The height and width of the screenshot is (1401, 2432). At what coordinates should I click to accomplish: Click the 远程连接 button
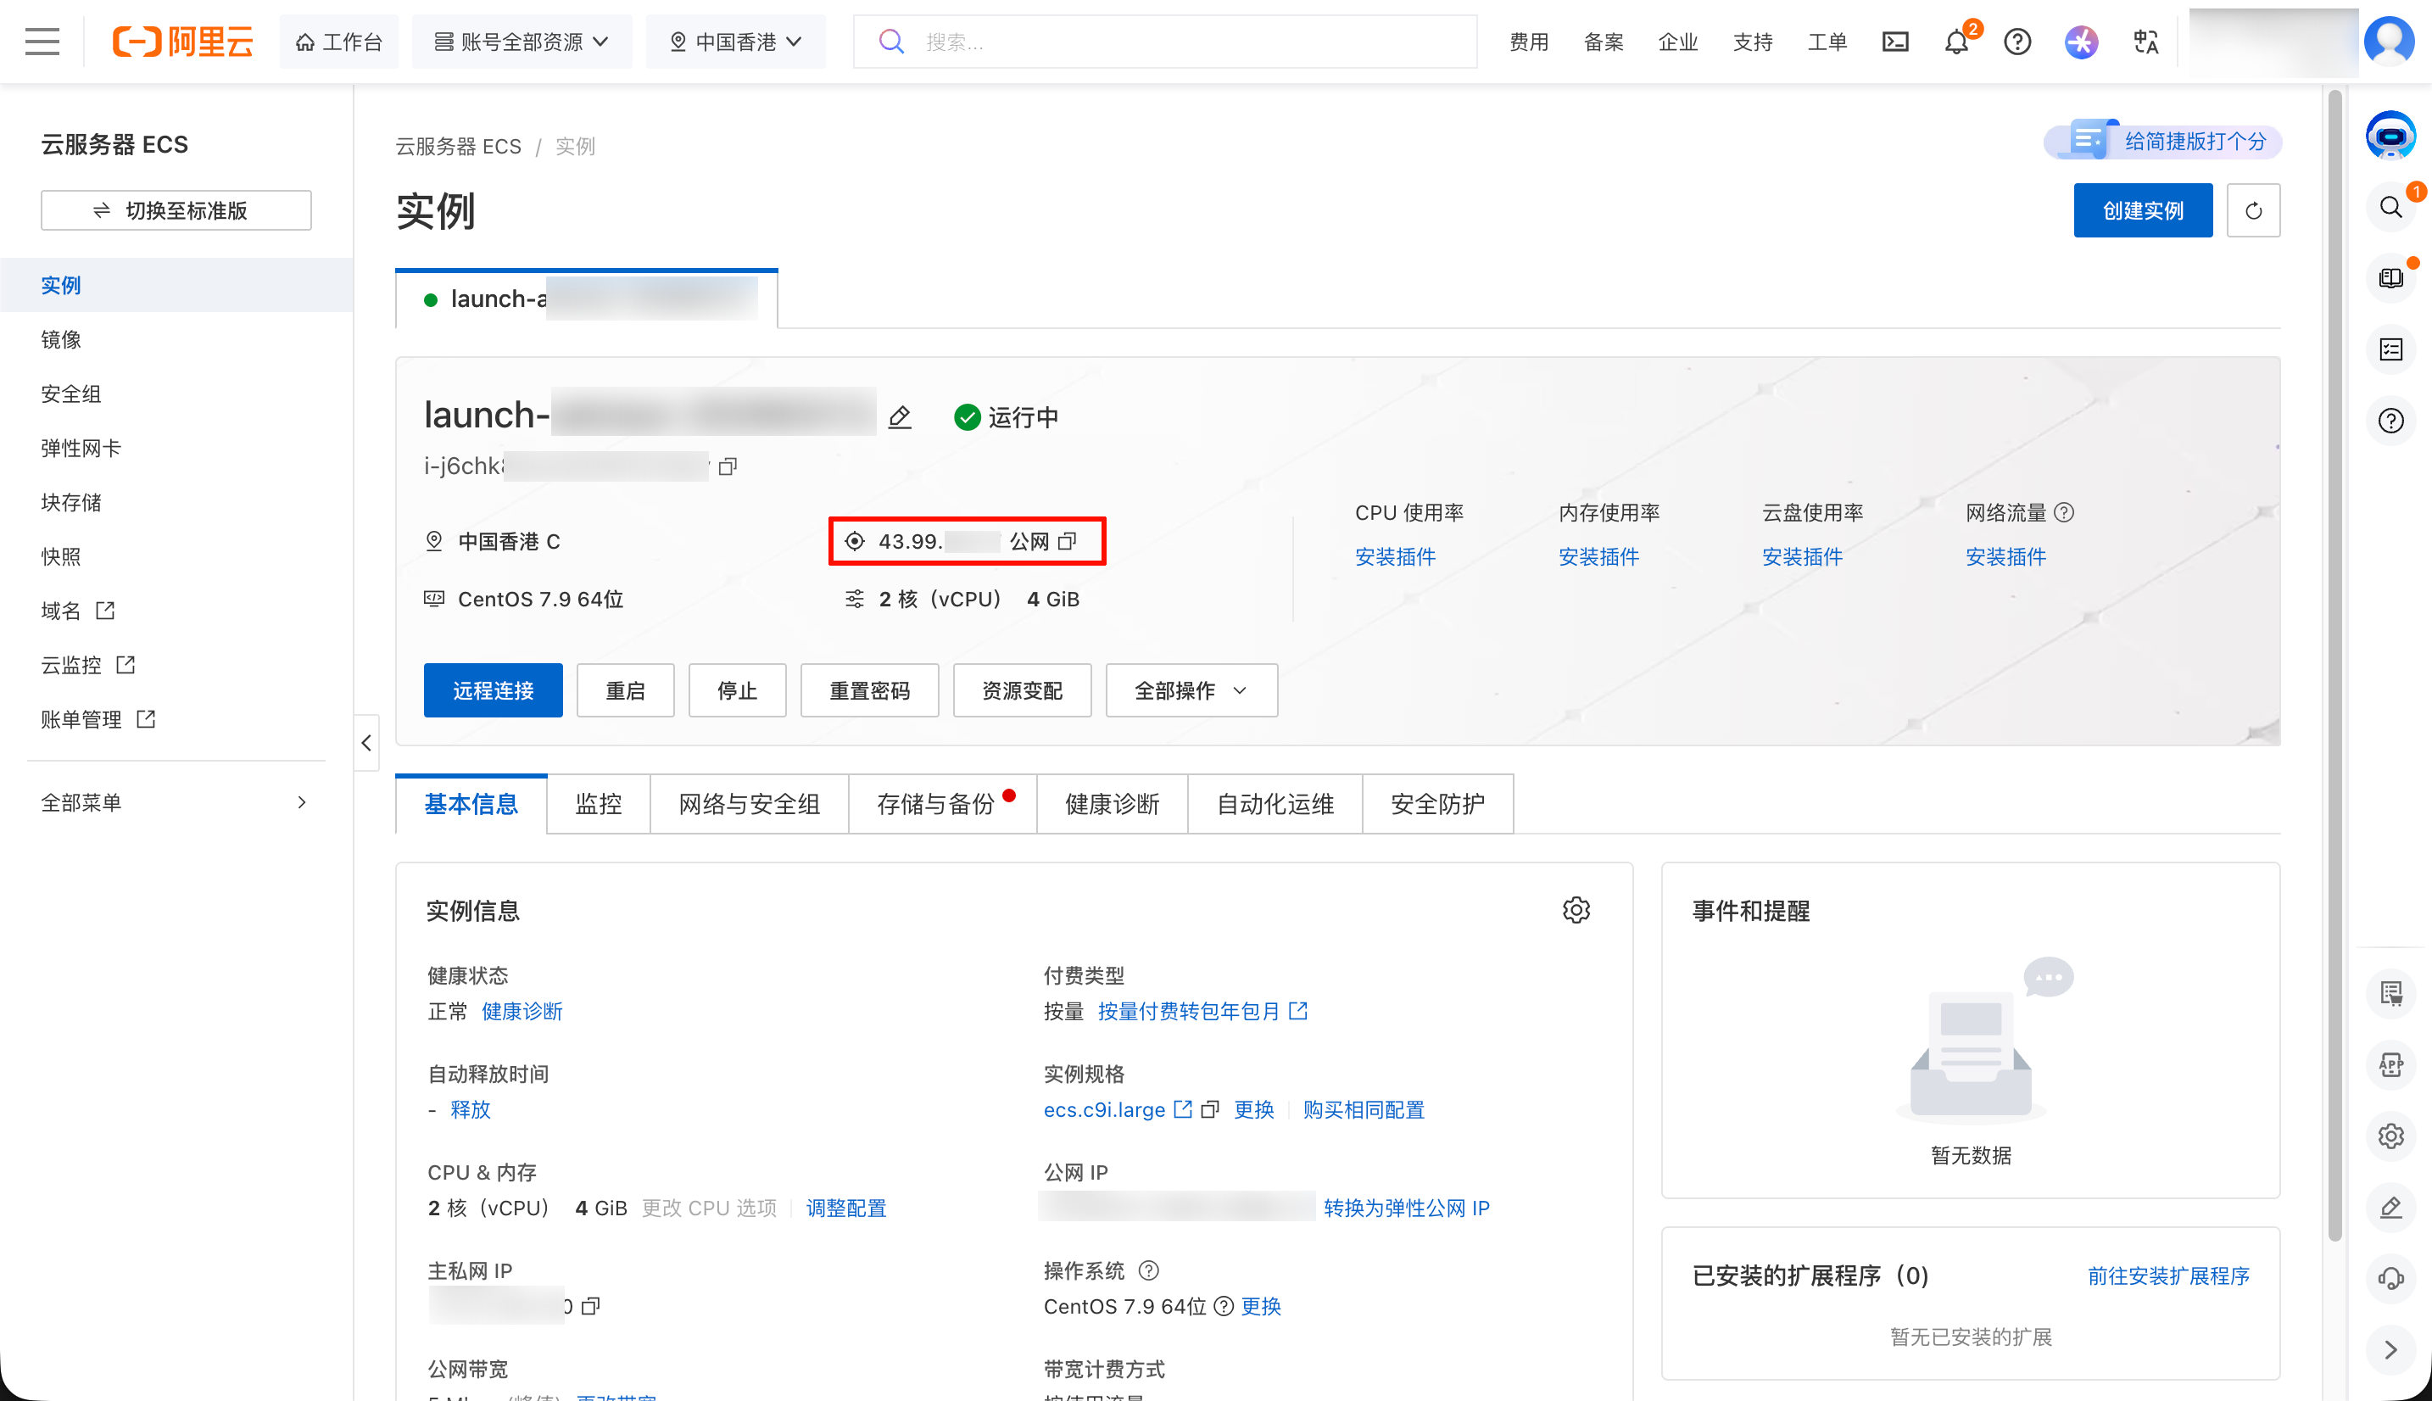[x=493, y=691]
